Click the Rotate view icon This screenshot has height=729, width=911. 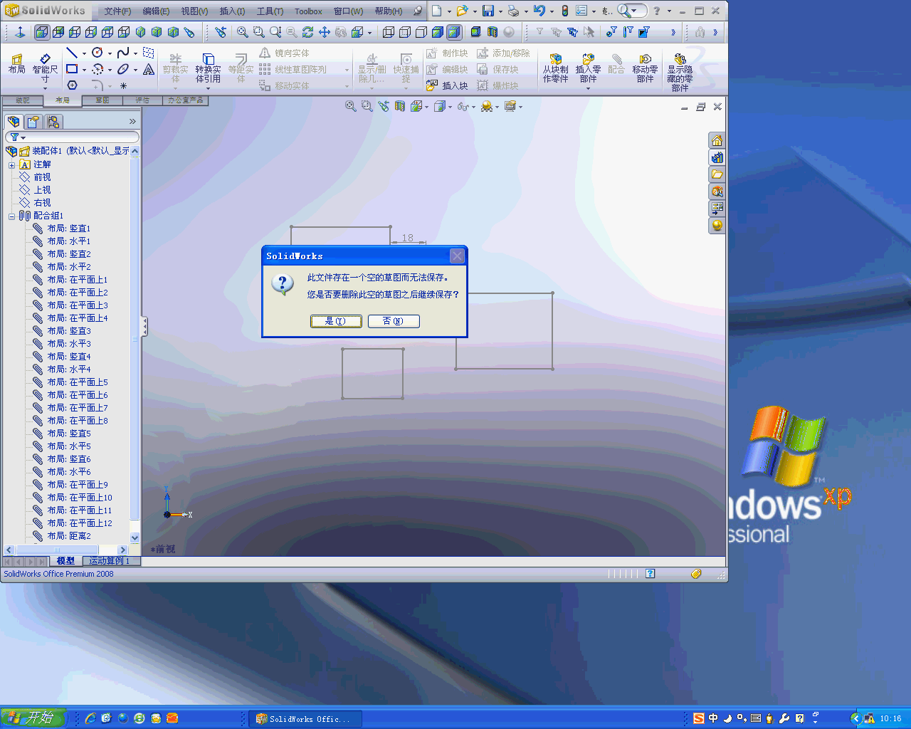pos(307,32)
